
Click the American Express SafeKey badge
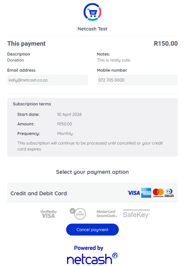pyautogui.click(x=136, y=213)
